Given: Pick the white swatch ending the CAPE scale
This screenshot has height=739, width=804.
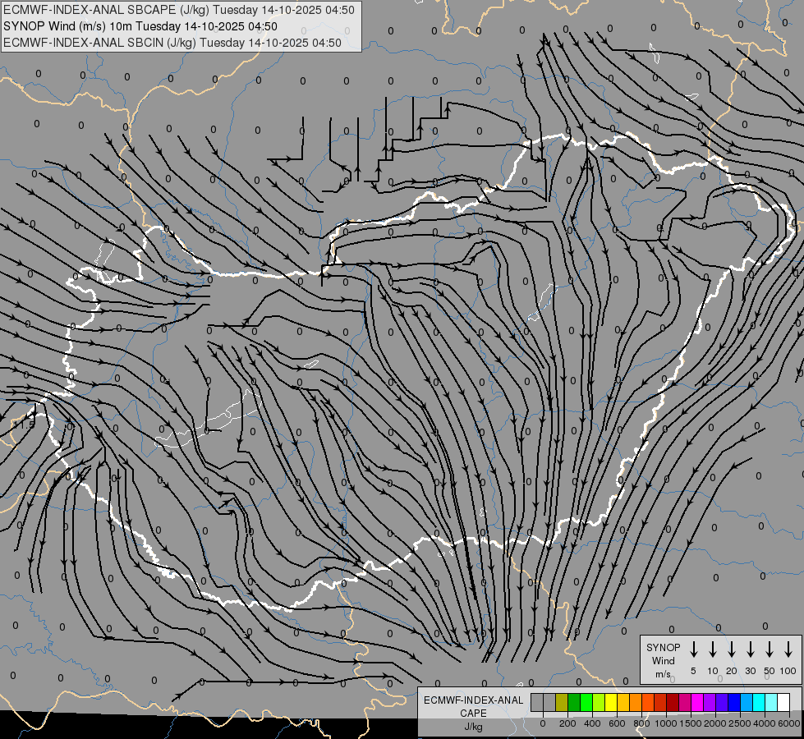Looking at the screenshot, I should [x=784, y=702].
